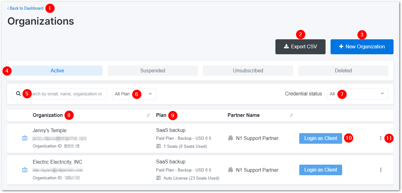Go Back to Dashboard
The width and height of the screenshot is (402, 193).
[x=26, y=8]
